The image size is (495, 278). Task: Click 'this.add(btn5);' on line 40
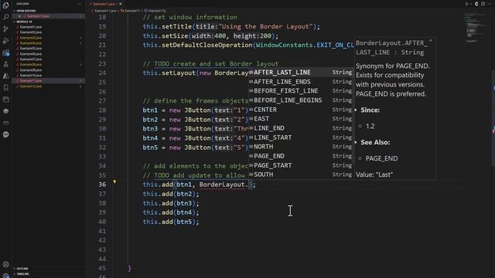pos(171,222)
